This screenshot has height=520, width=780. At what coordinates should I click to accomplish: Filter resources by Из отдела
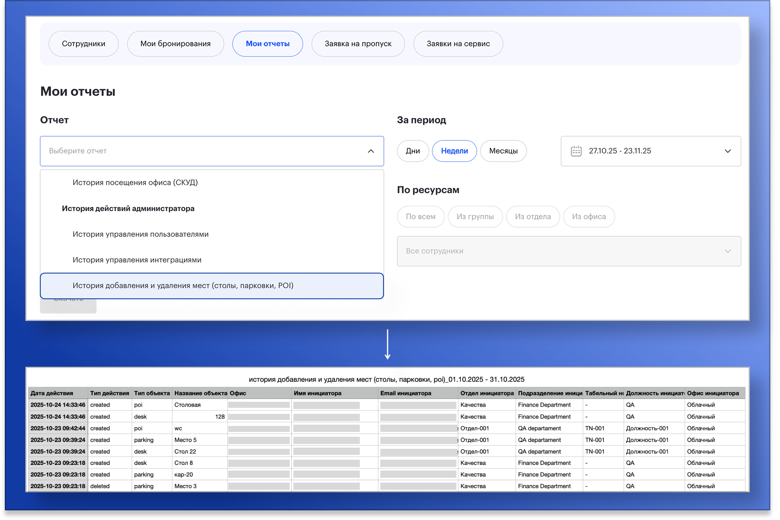(532, 217)
